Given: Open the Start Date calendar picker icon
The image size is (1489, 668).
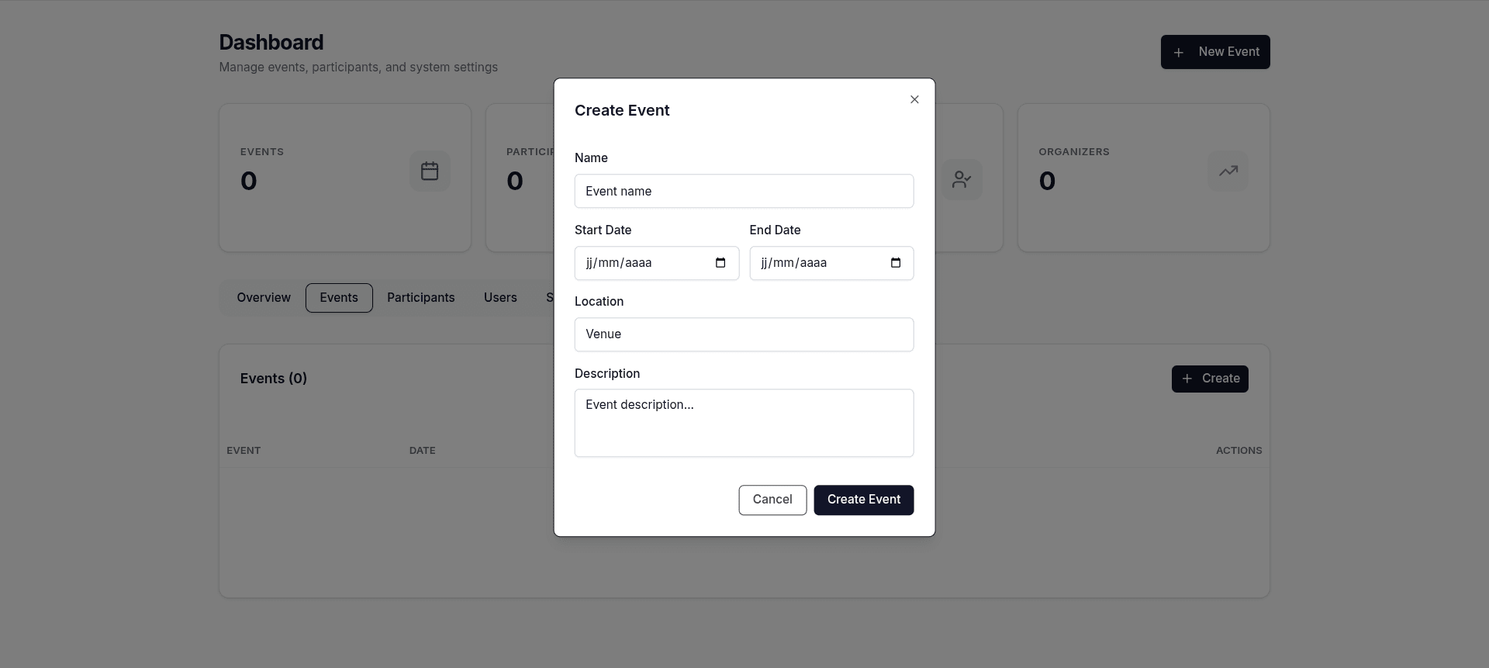Looking at the screenshot, I should 720,263.
